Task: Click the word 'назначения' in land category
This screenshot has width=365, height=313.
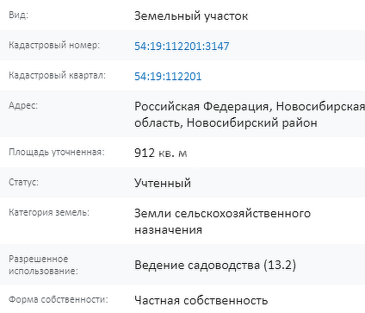Action: [169, 230]
